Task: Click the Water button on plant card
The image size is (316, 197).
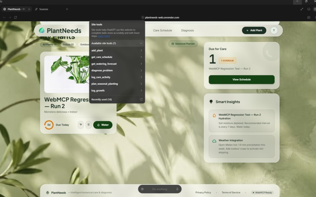Action: (103, 125)
